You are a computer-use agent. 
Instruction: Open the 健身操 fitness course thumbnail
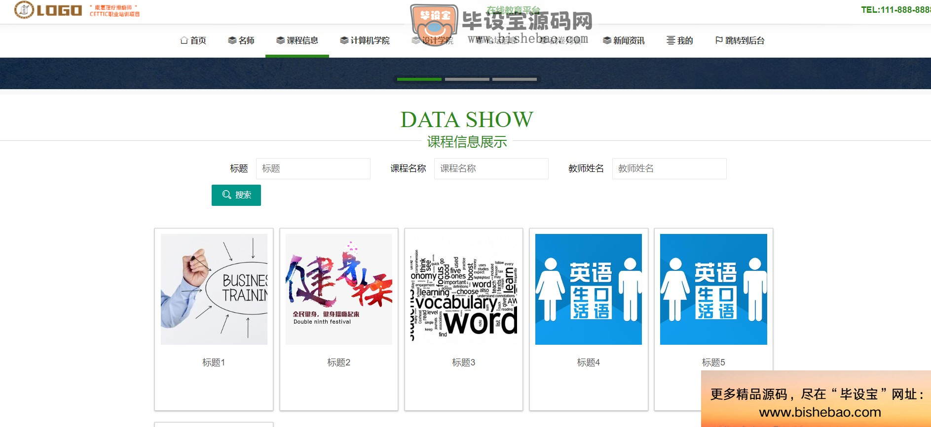339,289
